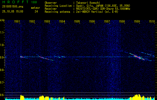Click time marker 1505
The width and height of the screenshot is (157, 100).
point(77,21)
